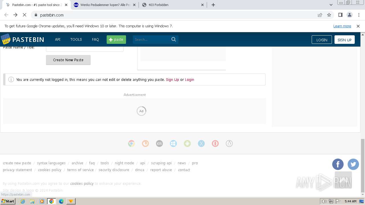Open Chrome three-dot menu
Image resolution: width=365 pixels, height=205 pixels.
(x=359, y=15)
